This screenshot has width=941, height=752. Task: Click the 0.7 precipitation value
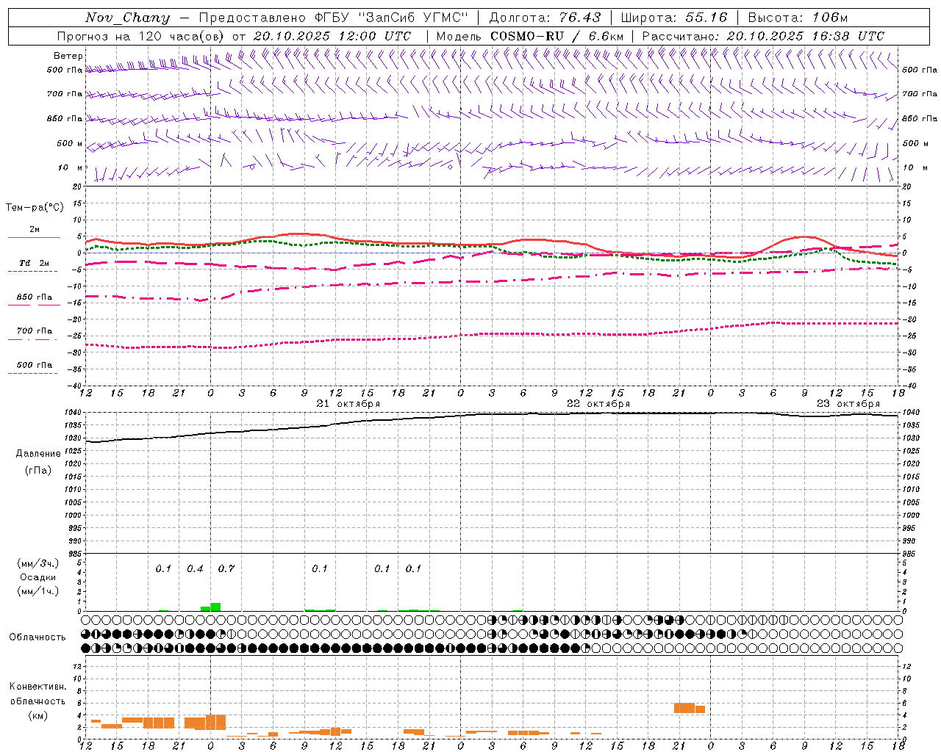[226, 569]
